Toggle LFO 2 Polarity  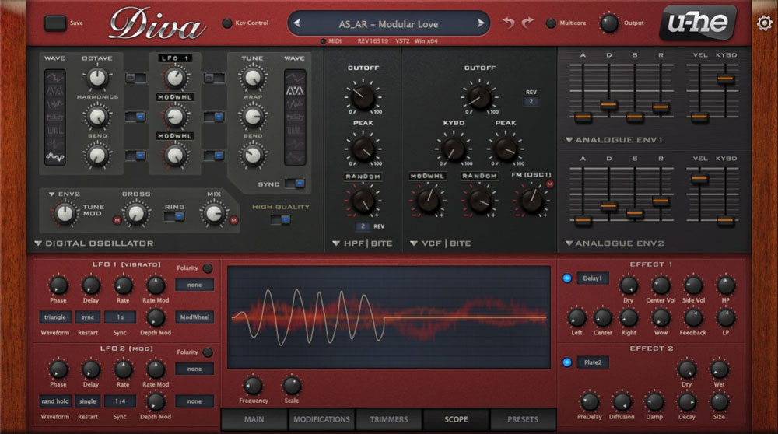point(208,352)
